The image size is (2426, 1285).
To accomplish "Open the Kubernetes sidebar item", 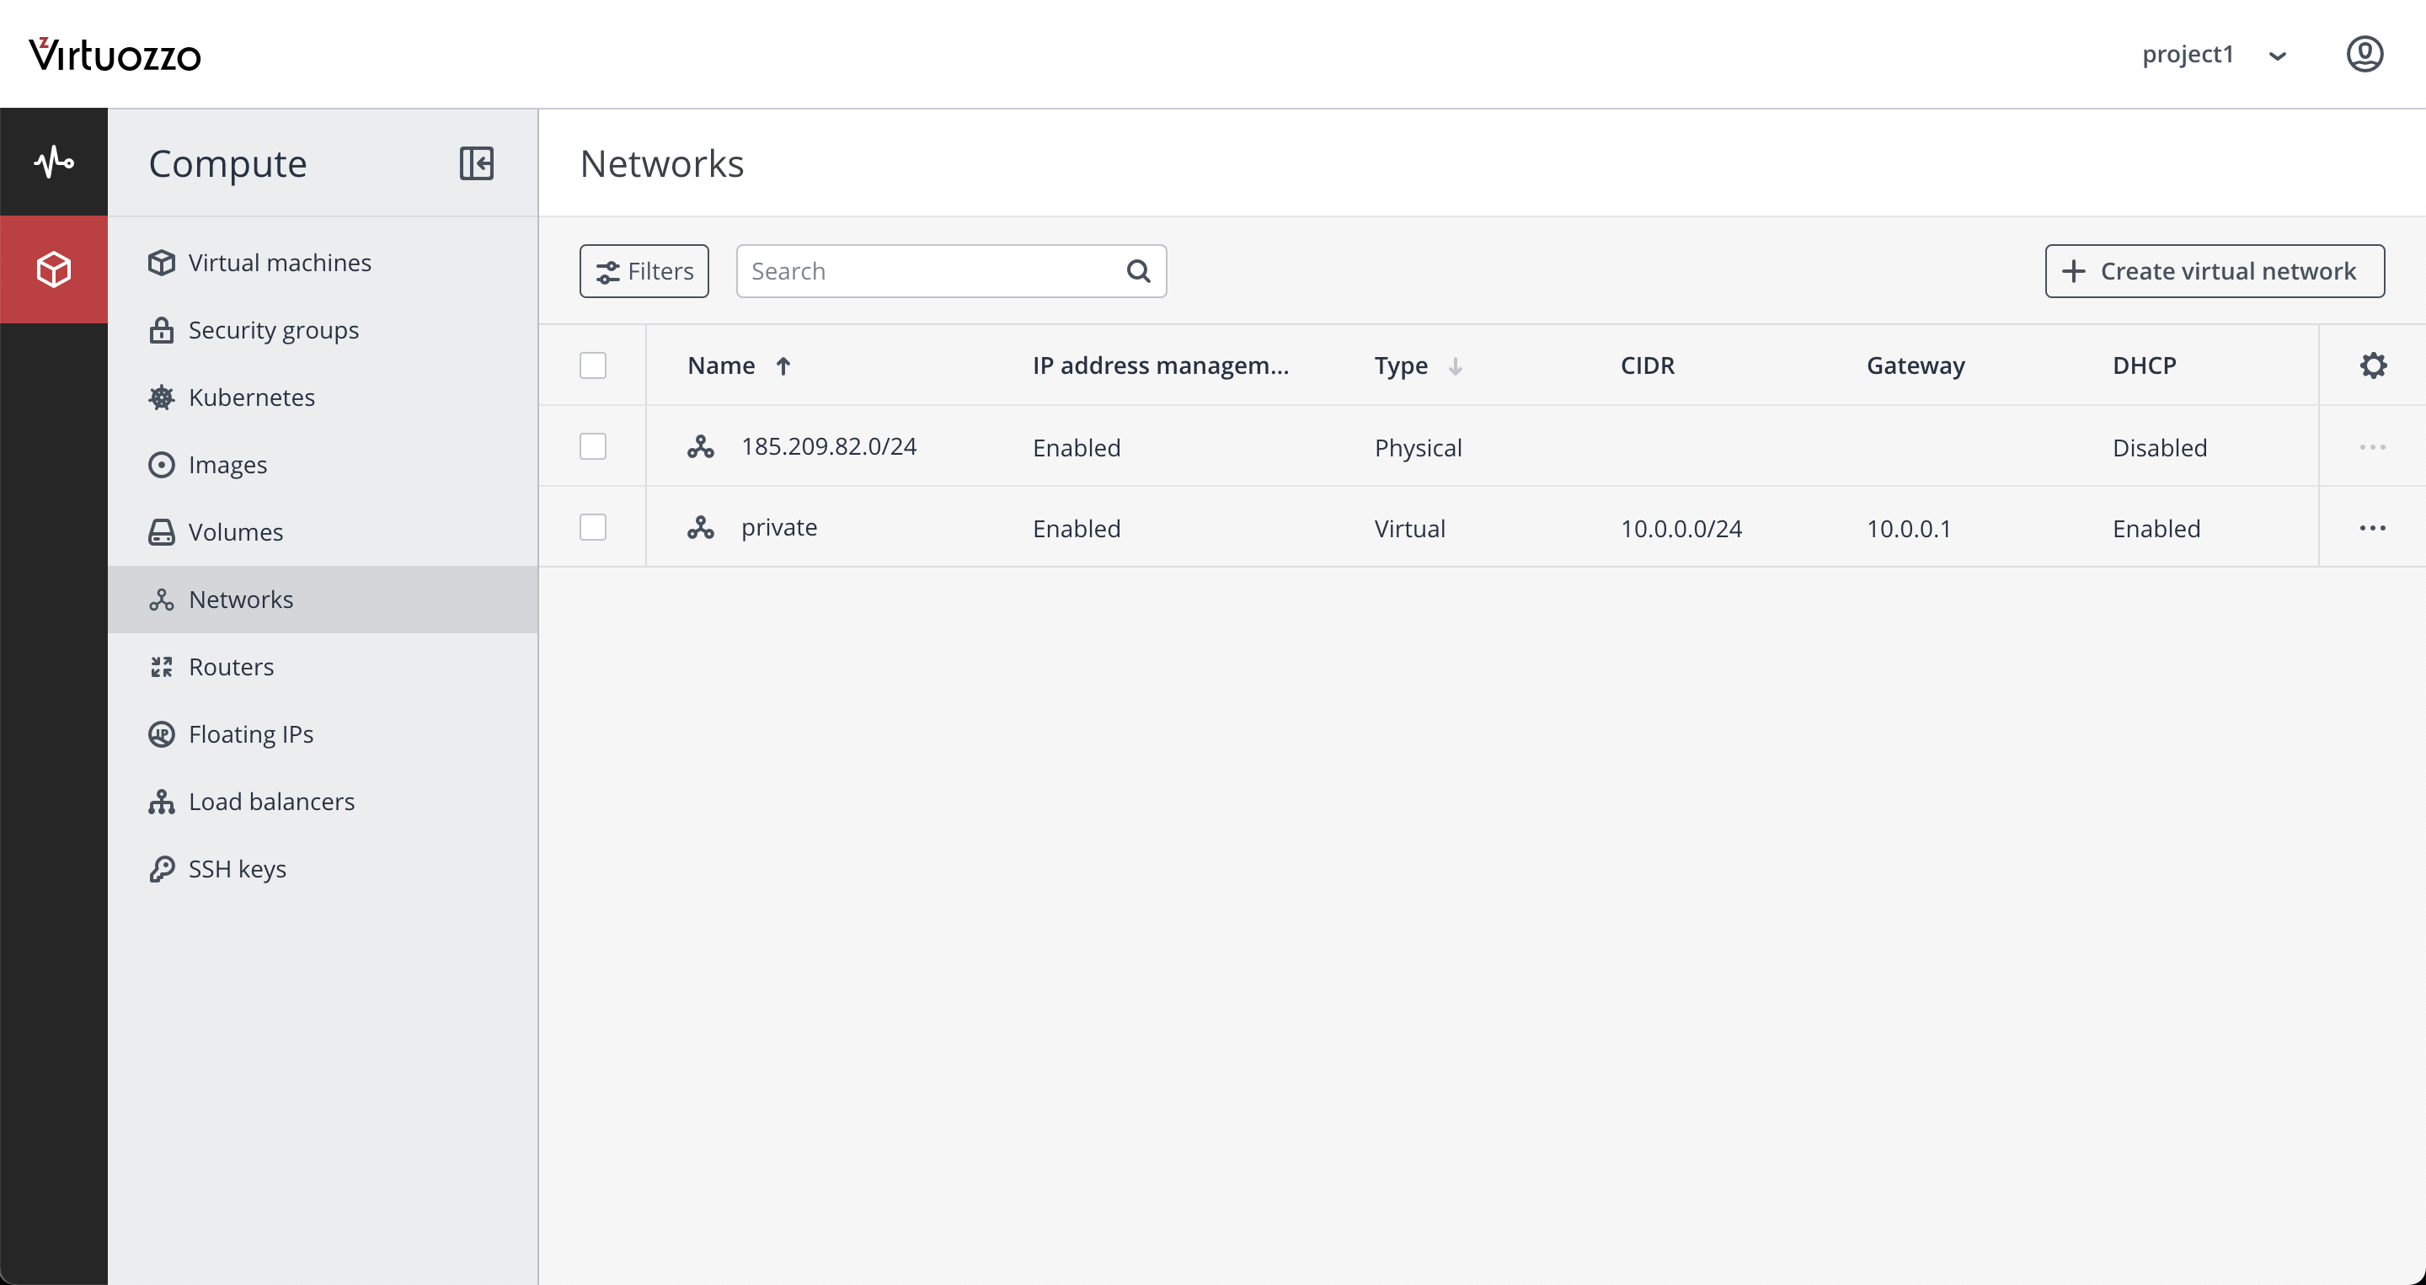I will 252,397.
